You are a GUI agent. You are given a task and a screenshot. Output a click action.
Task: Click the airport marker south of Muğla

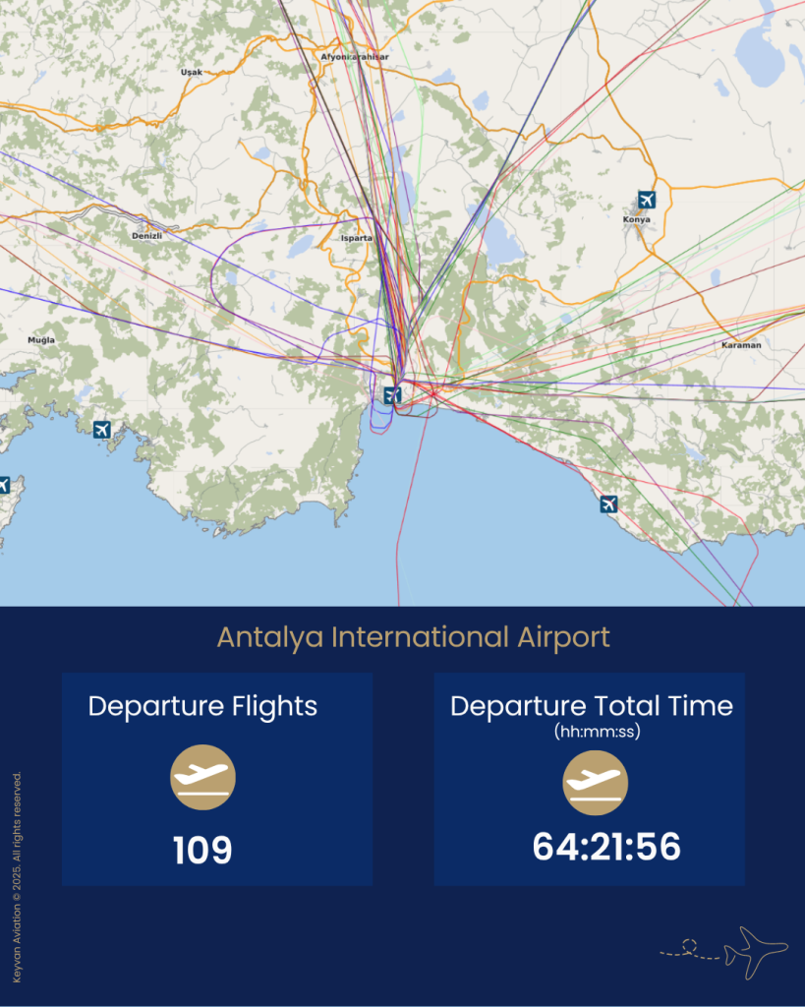(x=101, y=430)
